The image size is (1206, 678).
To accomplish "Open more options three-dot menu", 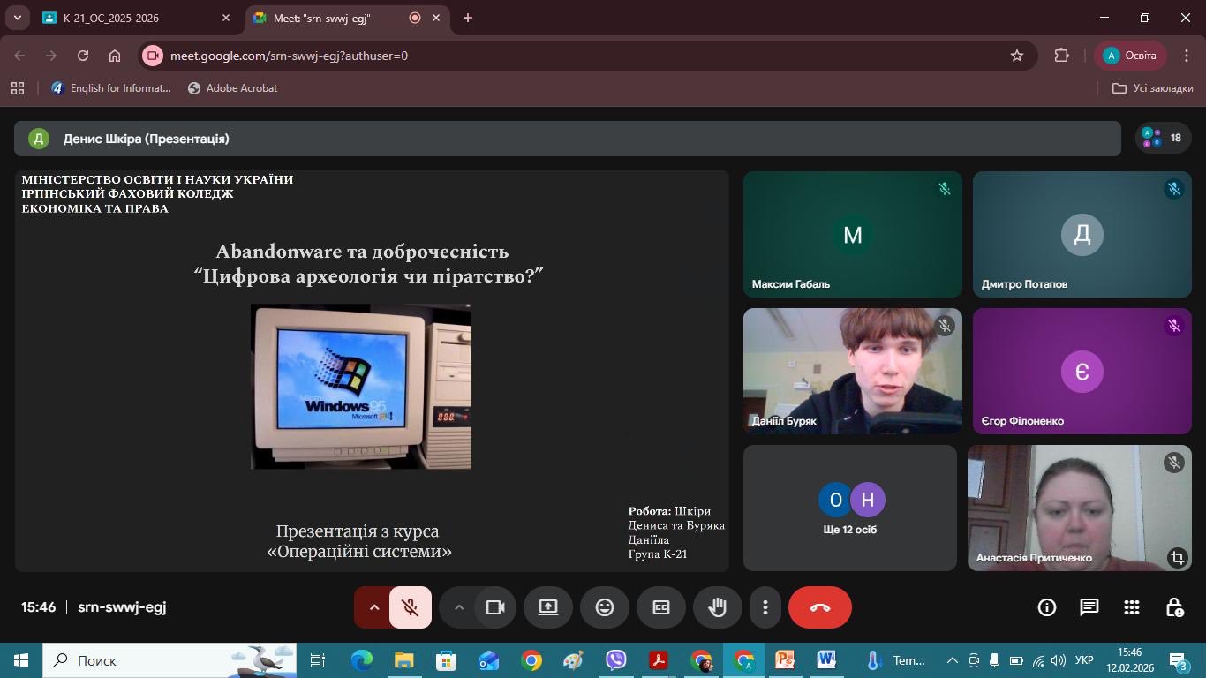I will pyautogui.click(x=765, y=607).
